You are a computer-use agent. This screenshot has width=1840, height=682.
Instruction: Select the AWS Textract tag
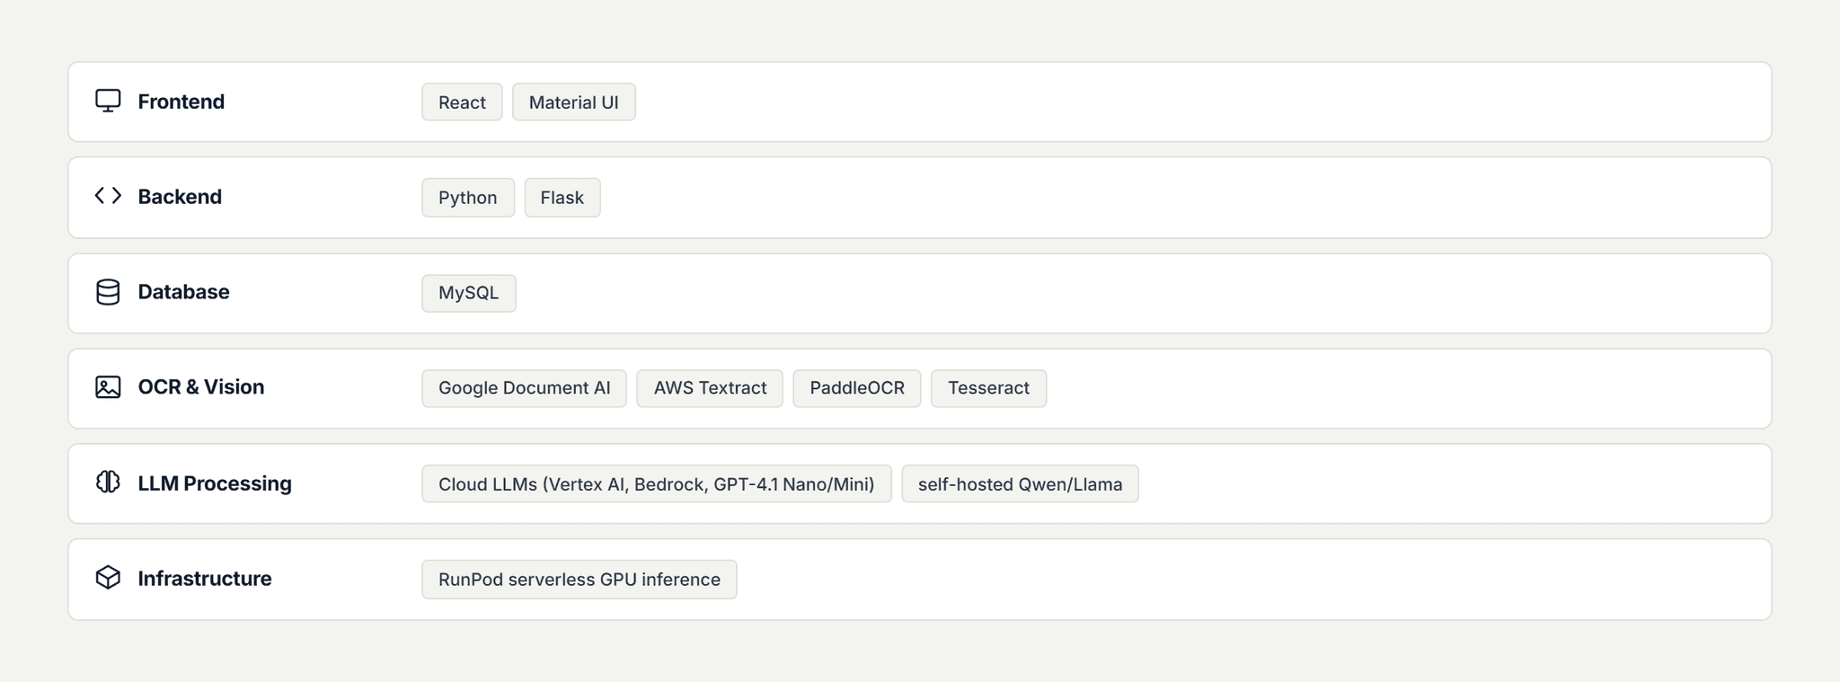710,388
